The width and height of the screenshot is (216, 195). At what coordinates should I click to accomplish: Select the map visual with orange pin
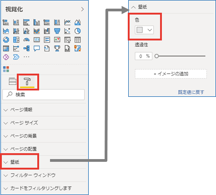[x=77, y=49]
